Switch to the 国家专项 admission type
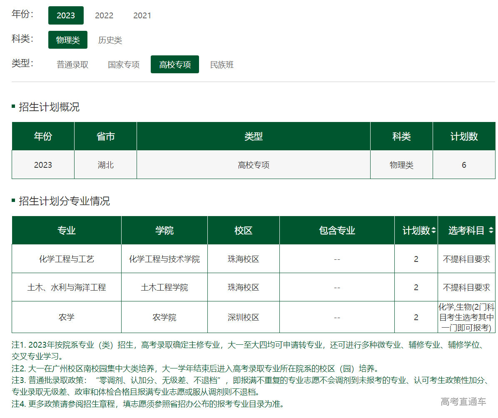 (124, 65)
